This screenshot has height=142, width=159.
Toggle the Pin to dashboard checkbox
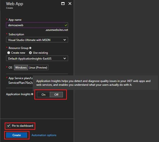click(x=8, y=126)
